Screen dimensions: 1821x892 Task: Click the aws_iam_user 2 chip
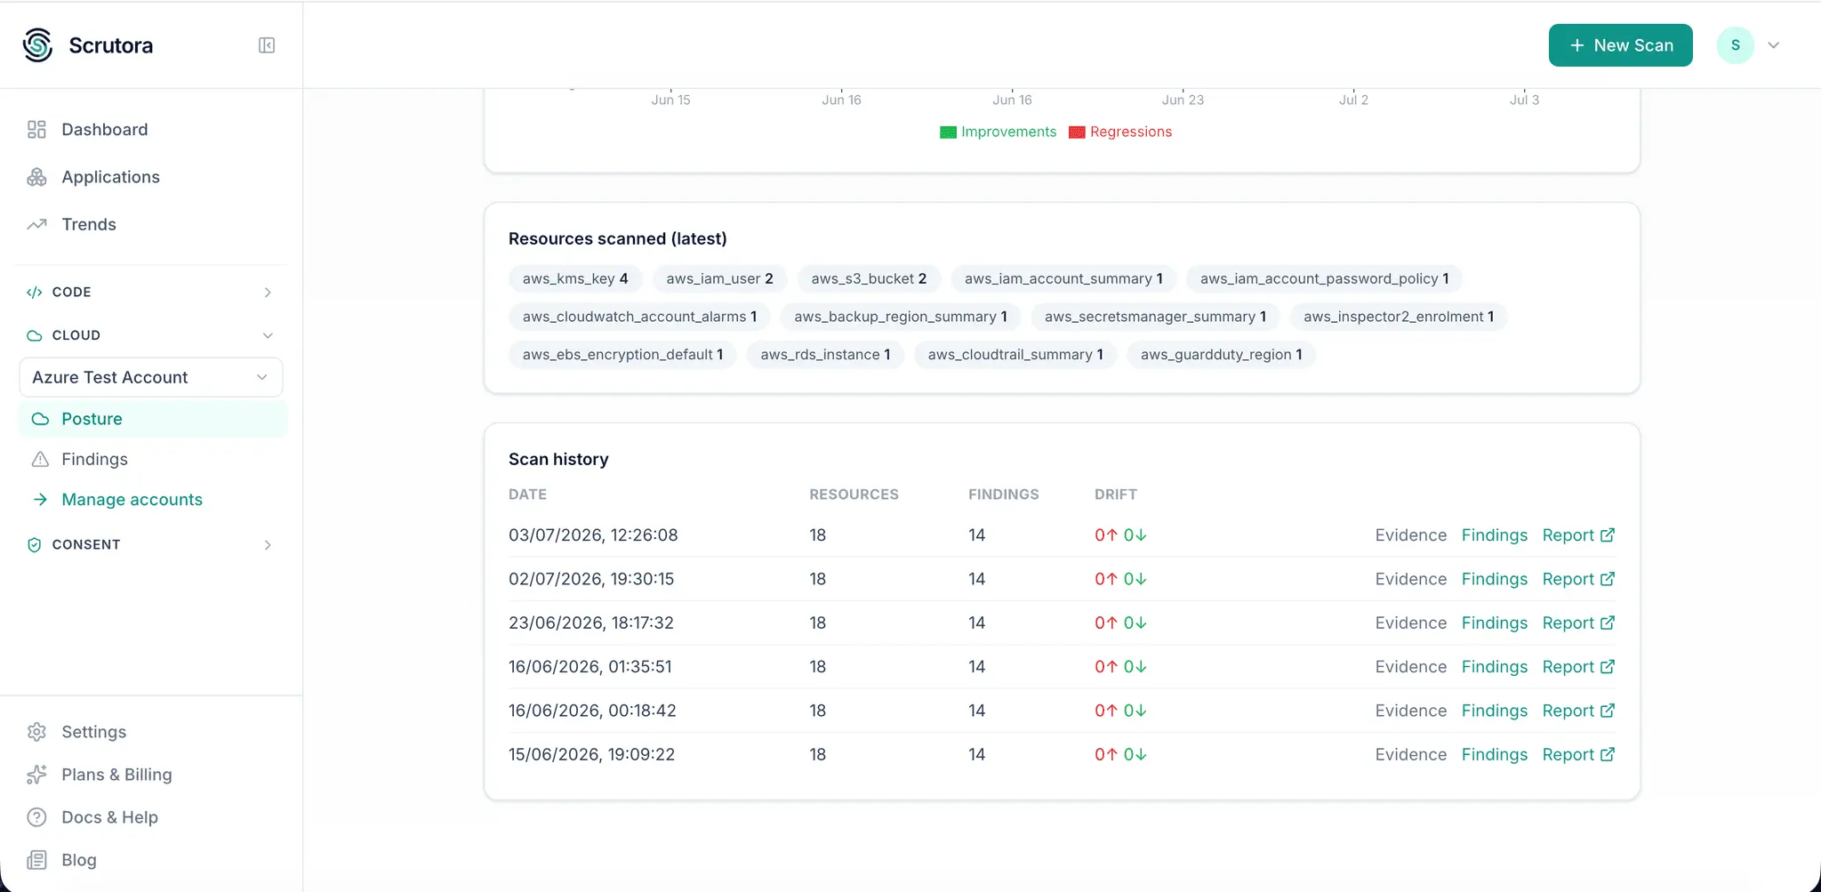pos(719,279)
